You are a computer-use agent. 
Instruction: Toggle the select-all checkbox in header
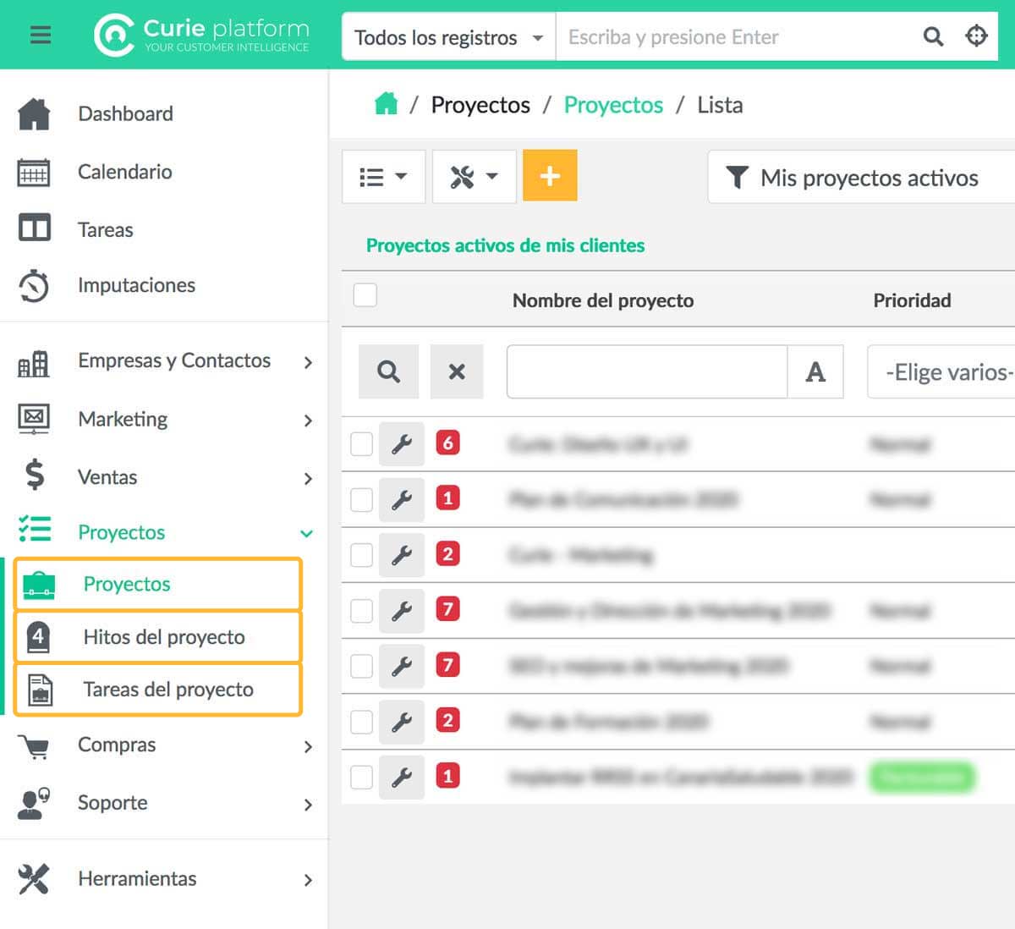365,295
